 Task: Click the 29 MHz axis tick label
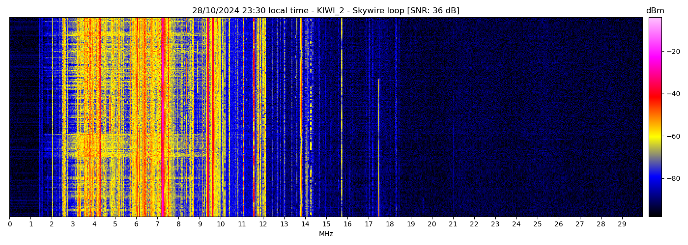[x=622, y=224]
